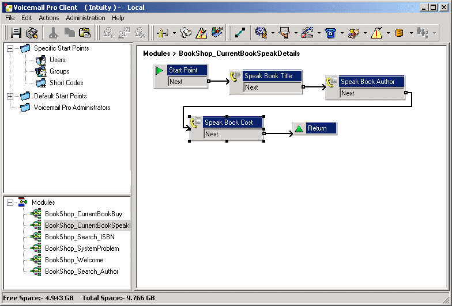The height and width of the screenshot is (306, 452).
Task: Click the green Return triangle icon
Action: [x=299, y=128]
